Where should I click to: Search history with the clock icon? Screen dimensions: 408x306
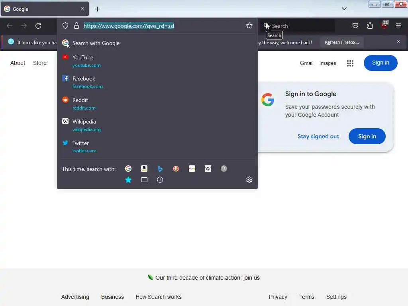point(160,180)
